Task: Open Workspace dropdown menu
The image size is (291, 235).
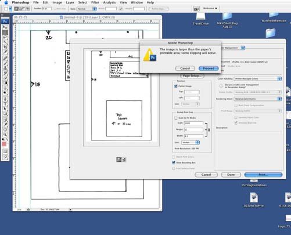Action: point(210,8)
